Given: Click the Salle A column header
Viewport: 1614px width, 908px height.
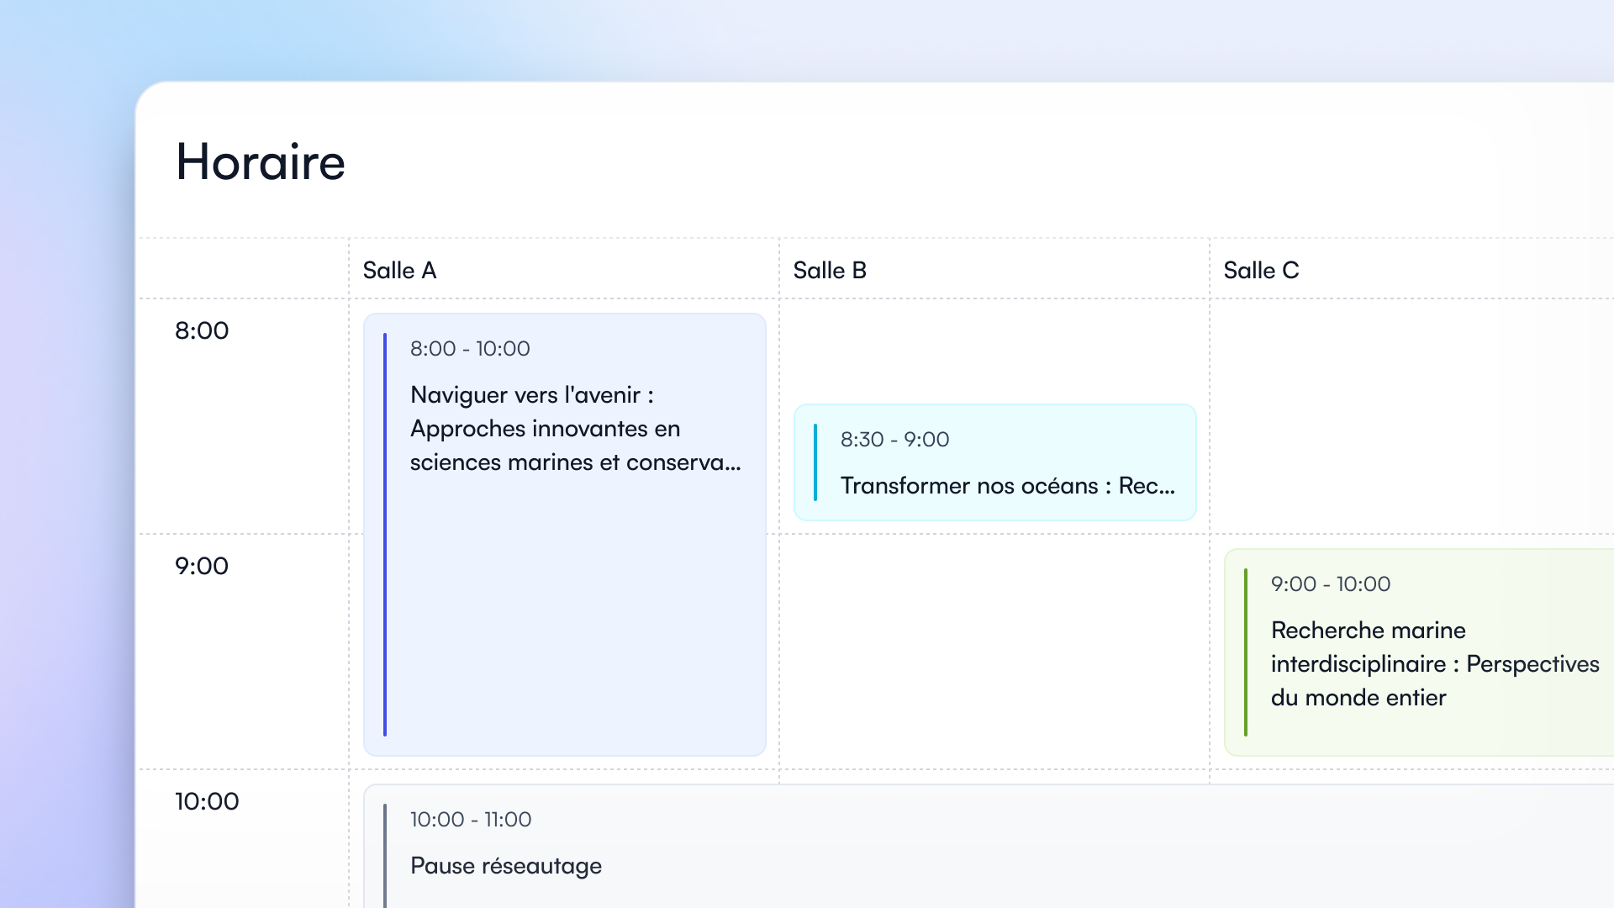Looking at the screenshot, I should pyautogui.click(x=399, y=270).
